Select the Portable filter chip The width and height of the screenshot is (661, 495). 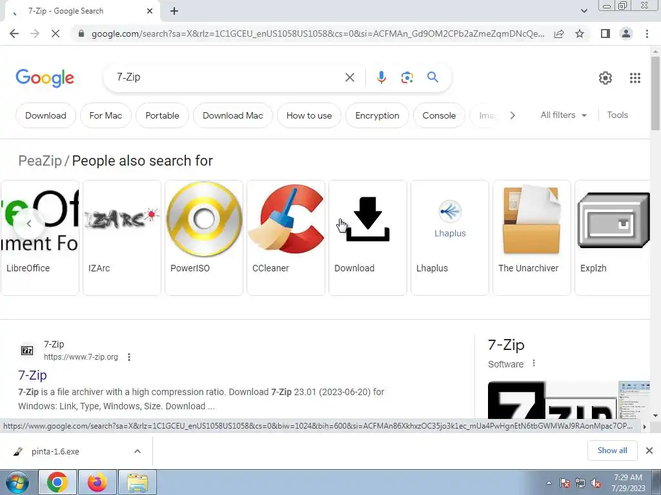162,115
